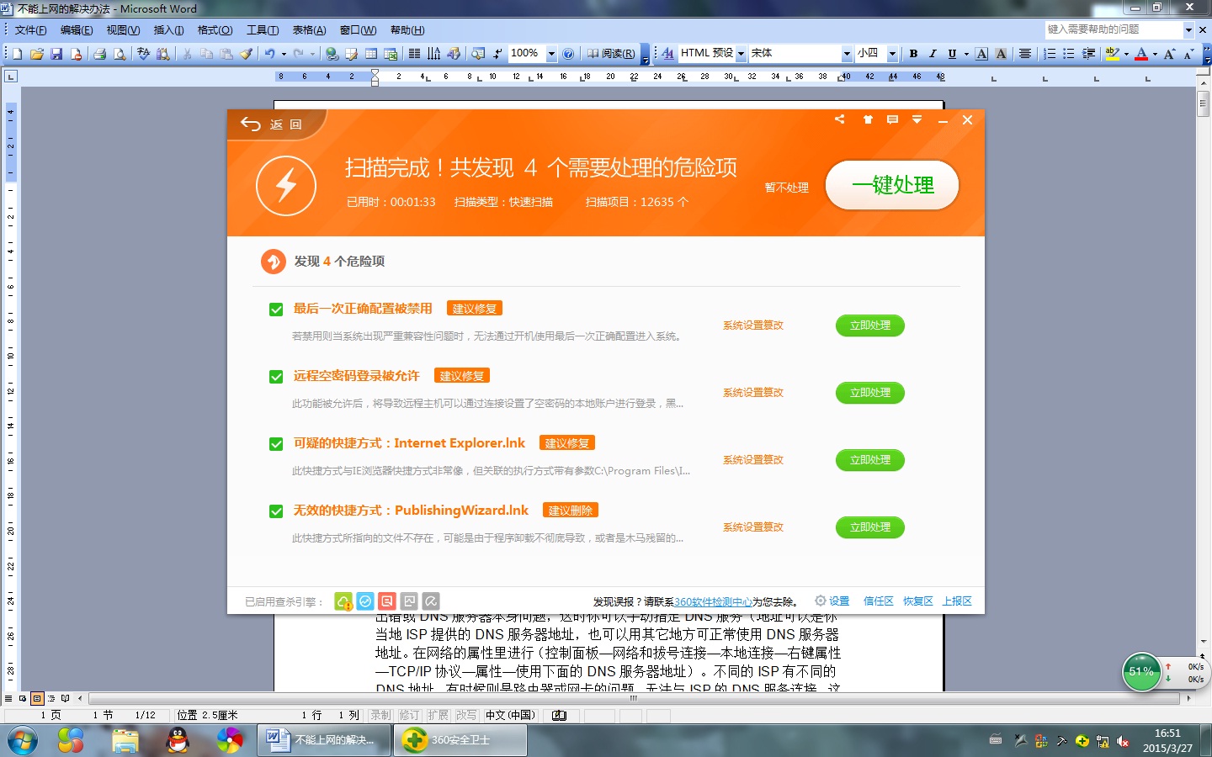Open the 文件(F) menu

[x=31, y=30]
